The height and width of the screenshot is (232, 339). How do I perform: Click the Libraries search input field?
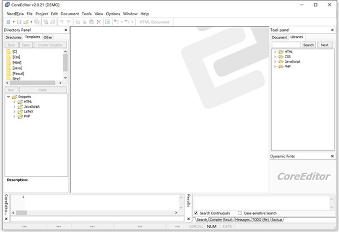click(286, 45)
